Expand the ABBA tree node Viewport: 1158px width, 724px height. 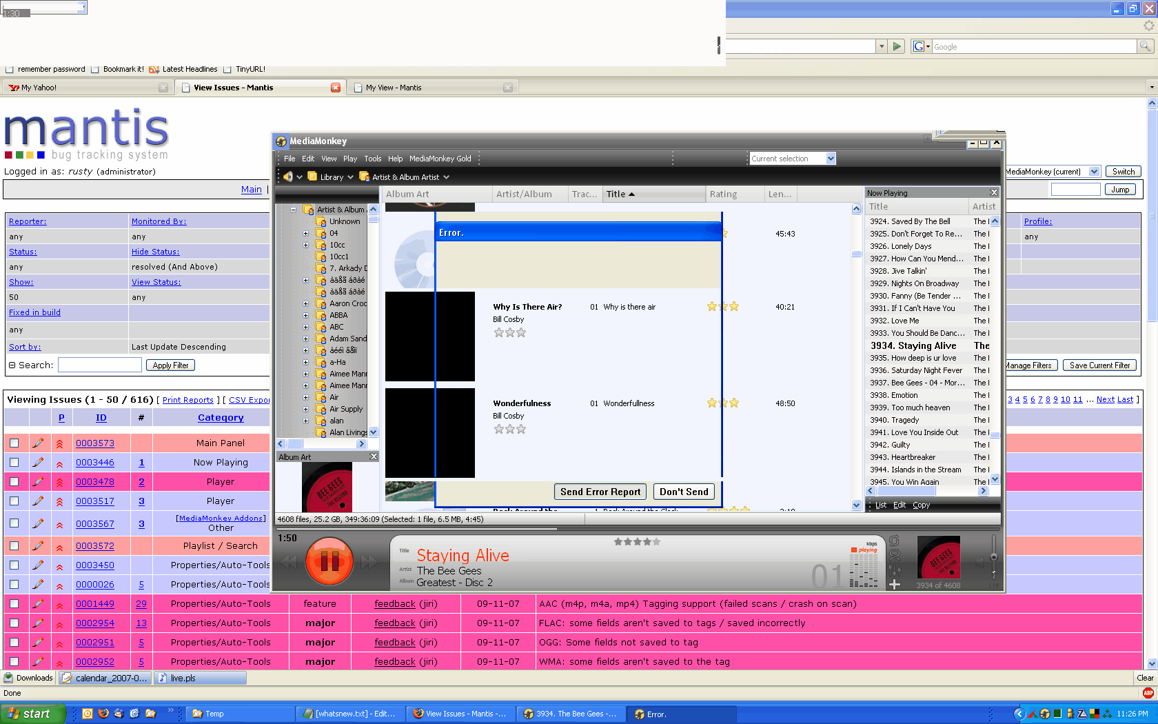click(x=305, y=315)
